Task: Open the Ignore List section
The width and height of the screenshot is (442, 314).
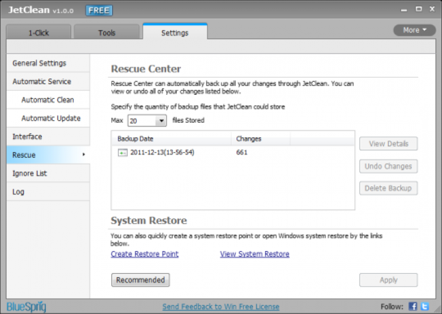Action: click(48, 173)
